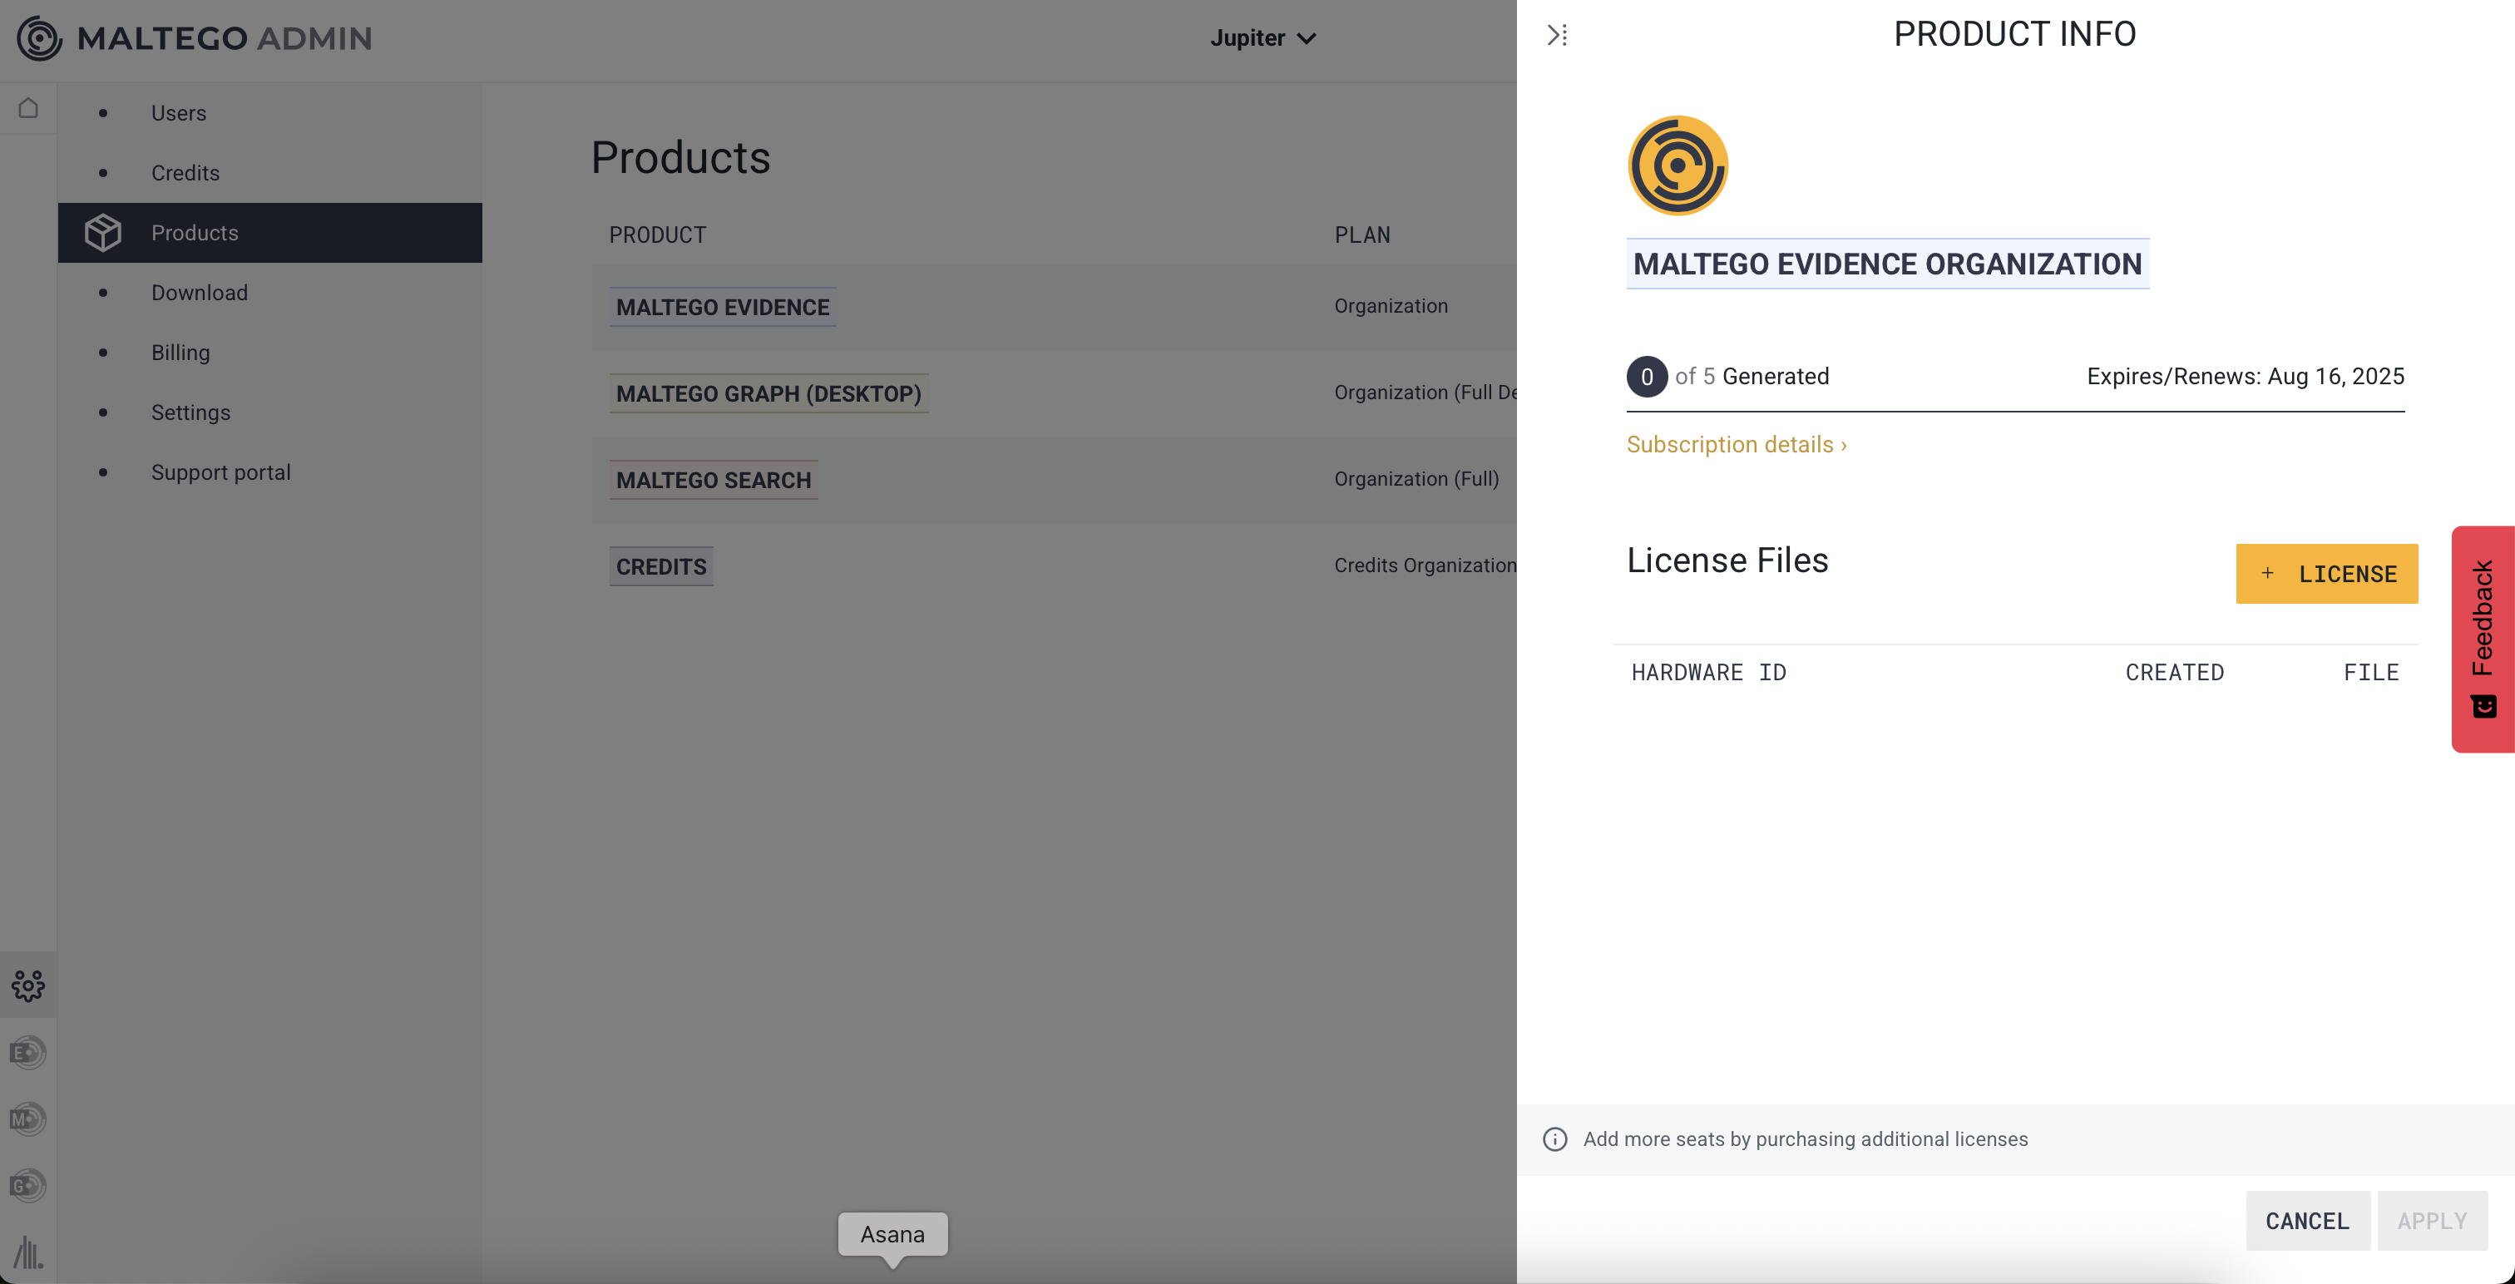Open the Maltego Evidence app icon (E) in rail

pos(28,1053)
